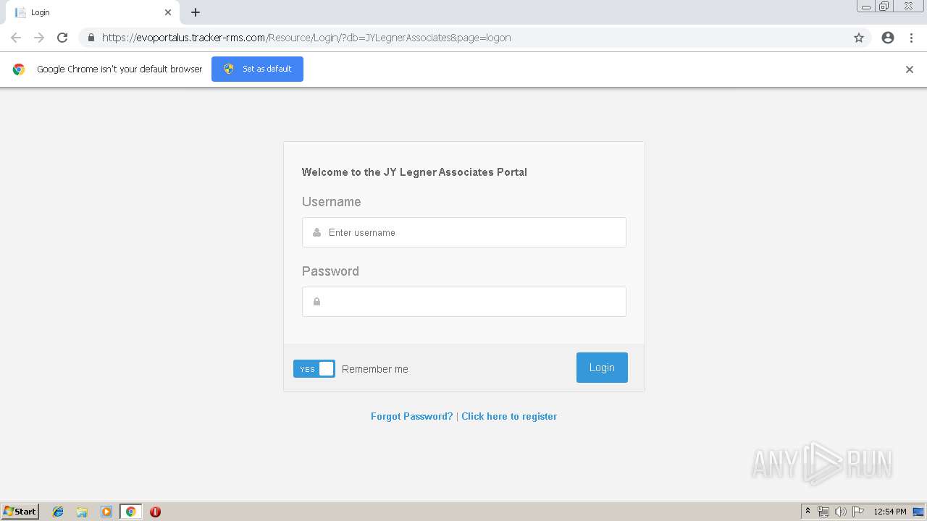
Task: Open the Windows Start menu
Action: (x=20, y=512)
